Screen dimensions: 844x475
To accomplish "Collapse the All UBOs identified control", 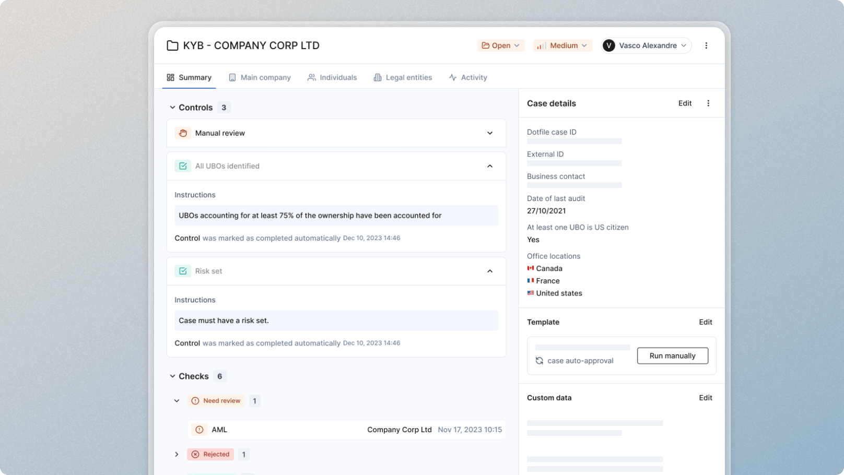I will click(x=490, y=166).
